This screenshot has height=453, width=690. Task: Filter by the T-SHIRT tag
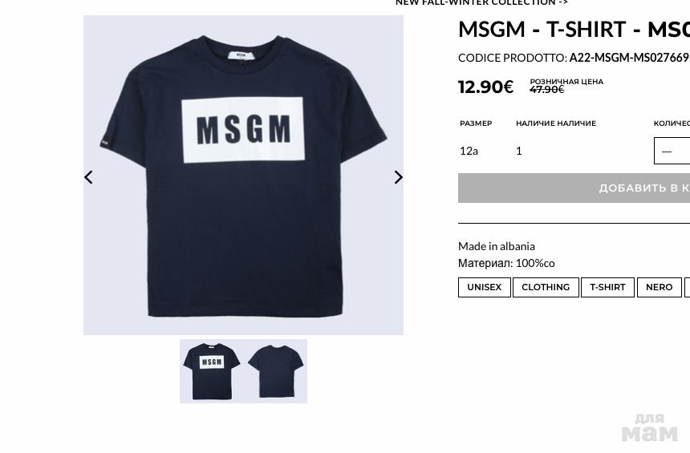(607, 287)
